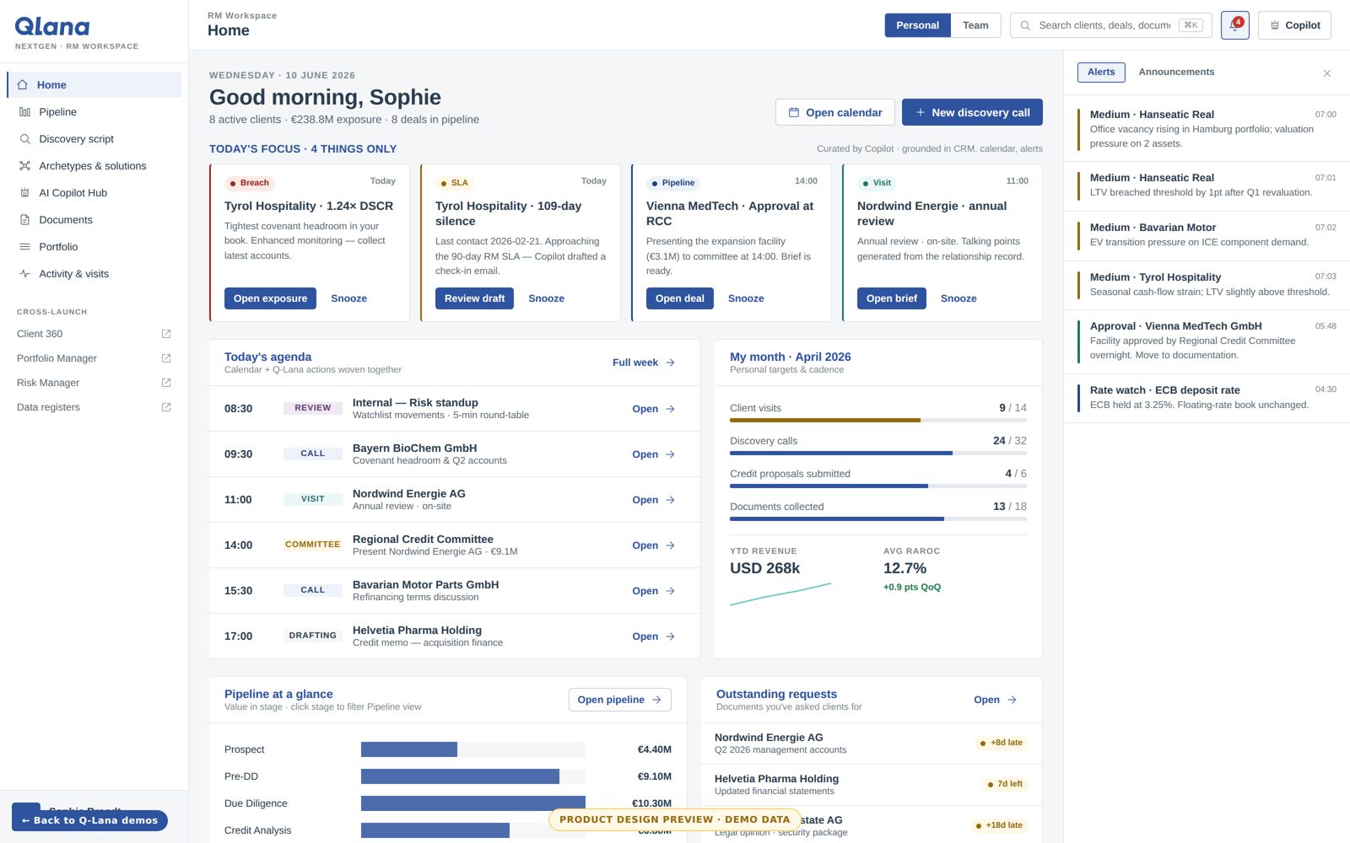This screenshot has width=1350, height=843.
Task: Click Client visits progress bar
Action: [x=878, y=420]
